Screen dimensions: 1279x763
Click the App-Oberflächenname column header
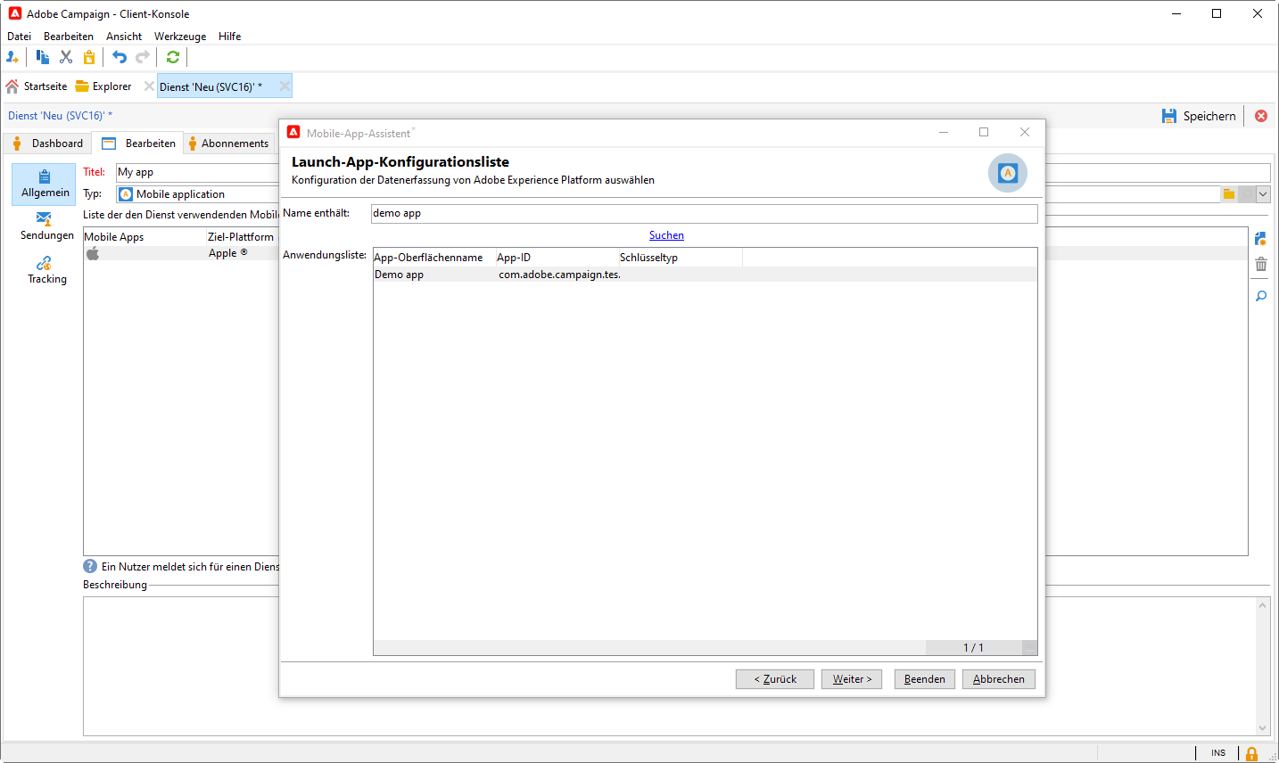click(x=434, y=258)
